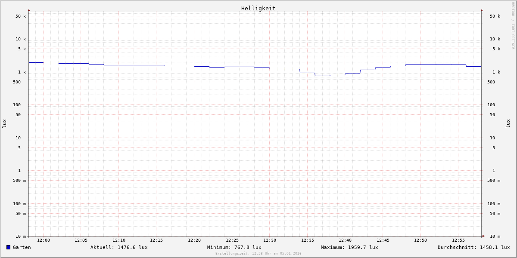This screenshot has width=517, height=258.
Task: Click the red arrow atop the right axis
Action: pyautogui.click(x=482, y=10)
